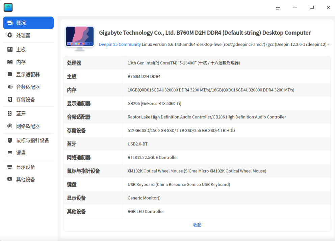Close the Device Manager window
Image resolution: width=335 pixels, height=241 pixels.
[x=329, y=7]
